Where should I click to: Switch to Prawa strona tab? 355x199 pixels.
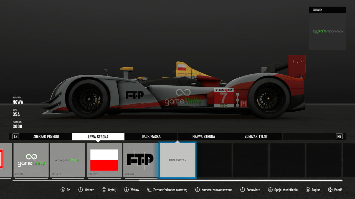click(x=204, y=137)
